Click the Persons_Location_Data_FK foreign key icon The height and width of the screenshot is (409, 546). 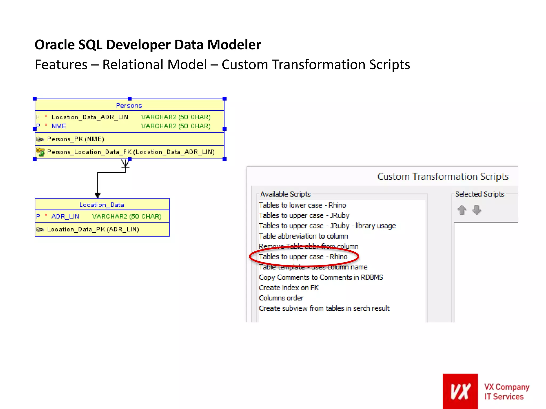click(40, 152)
